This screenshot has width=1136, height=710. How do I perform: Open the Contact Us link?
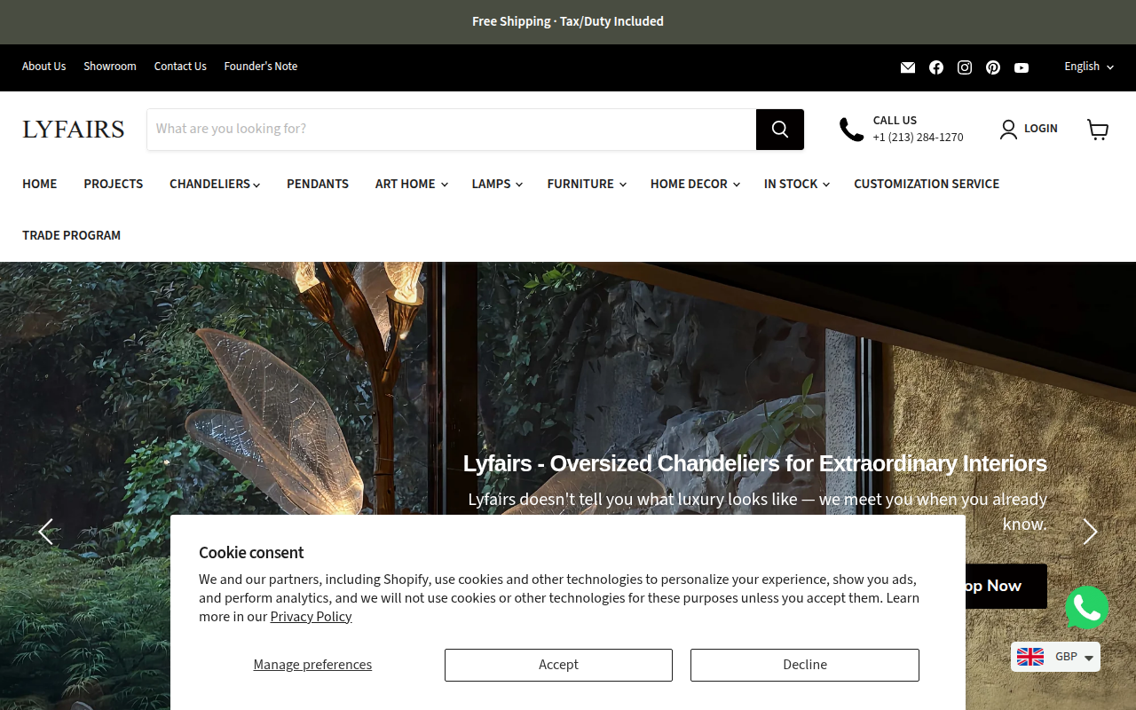click(180, 67)
